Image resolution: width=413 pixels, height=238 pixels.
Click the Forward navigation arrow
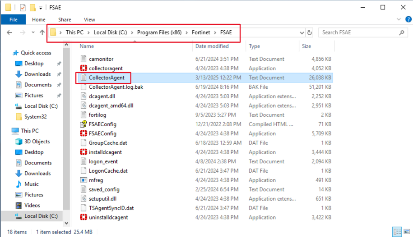(x=23, y=32)
